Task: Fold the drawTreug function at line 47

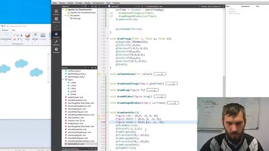Action: coord(108,39)
